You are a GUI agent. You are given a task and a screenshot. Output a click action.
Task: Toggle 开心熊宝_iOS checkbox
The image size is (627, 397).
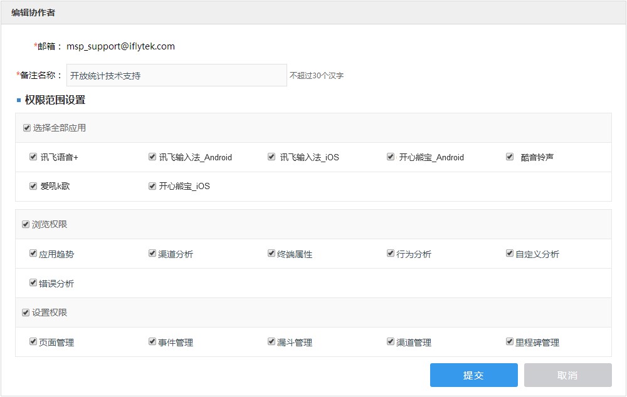(x=152, y=186)
